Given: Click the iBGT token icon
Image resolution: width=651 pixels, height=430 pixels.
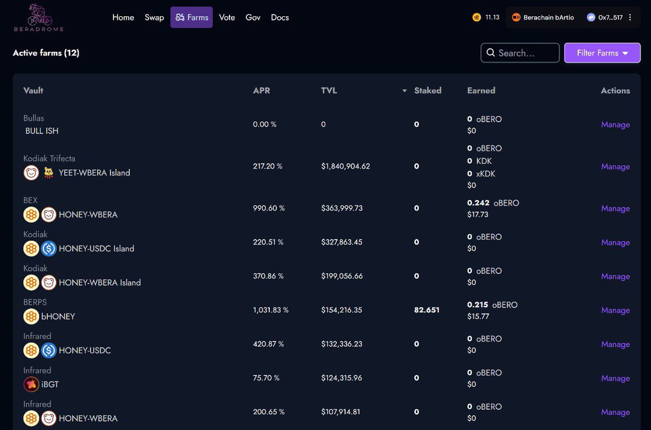Looking at the screenshot, I should (x=31, y=384).
